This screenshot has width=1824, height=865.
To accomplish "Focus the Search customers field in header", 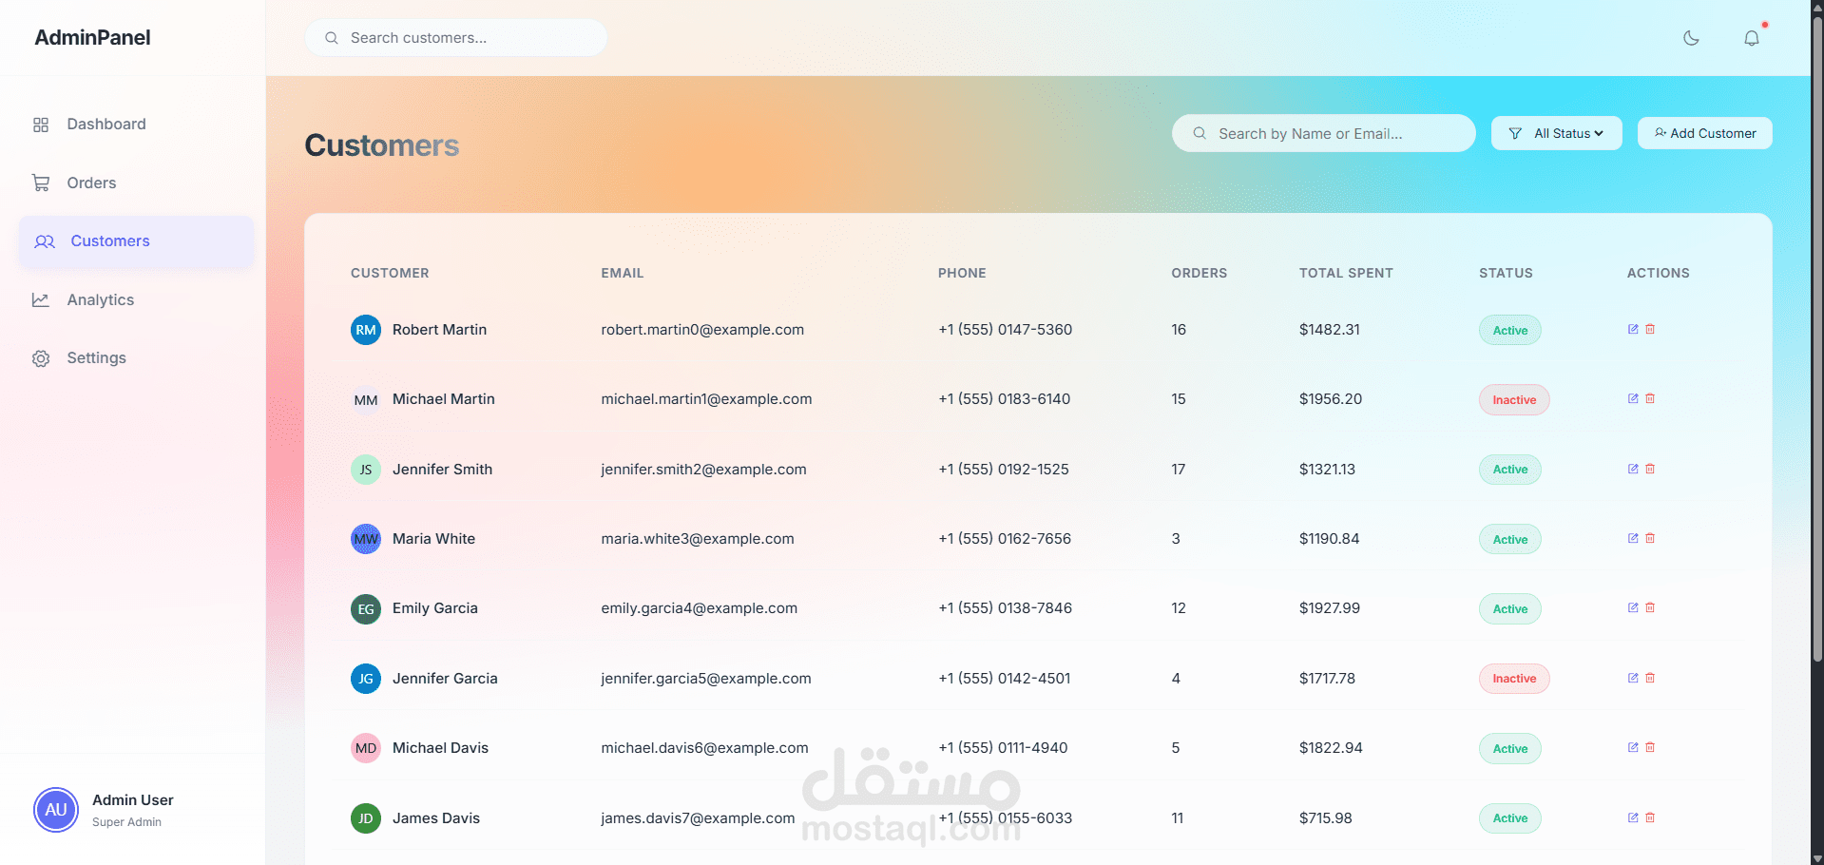I will tap(456, 38).
